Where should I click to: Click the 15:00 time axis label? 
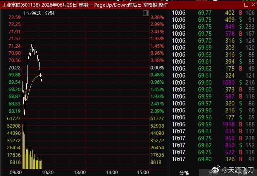143,173
